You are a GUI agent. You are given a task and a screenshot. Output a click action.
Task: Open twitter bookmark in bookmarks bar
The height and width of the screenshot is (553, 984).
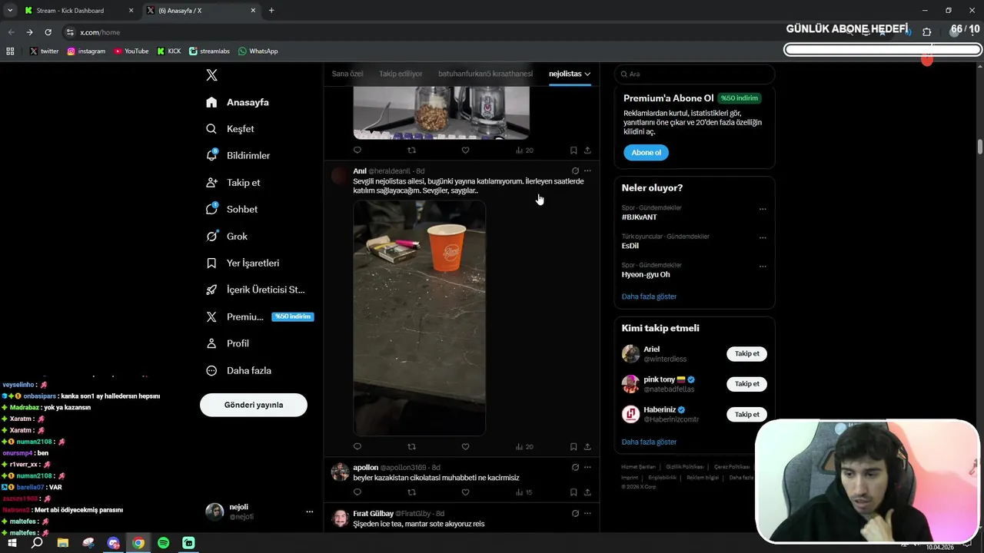pyautogui.click(x=44, y=51)
